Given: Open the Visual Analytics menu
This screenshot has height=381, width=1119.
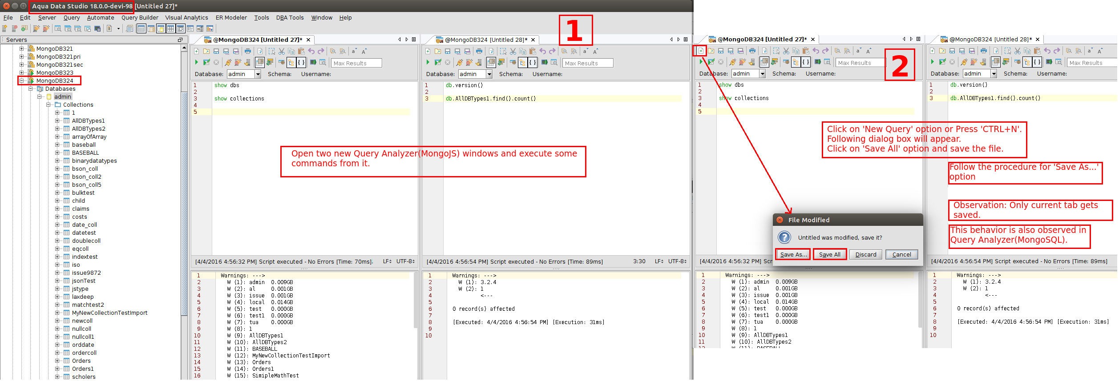Looking at the screenshot, I should (186, 18).
